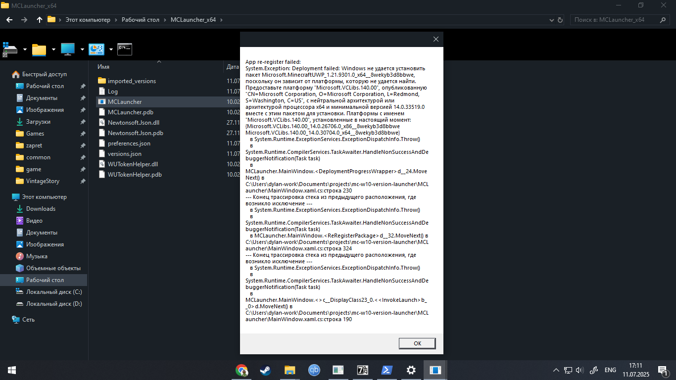Go back in Explorer navigation
Screen dimensions: 676x380
pyautogui.click(x=9, y=20)
